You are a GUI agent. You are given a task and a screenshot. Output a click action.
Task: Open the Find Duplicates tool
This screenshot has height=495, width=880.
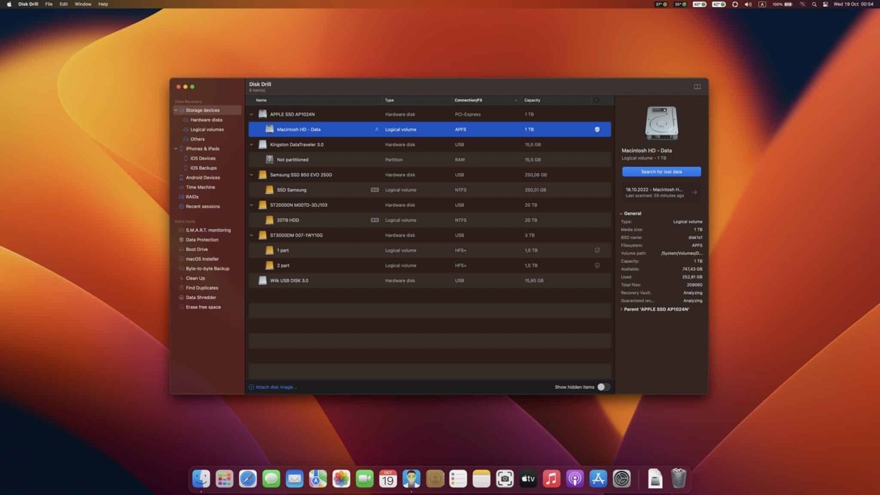pyautogui.click(x=202, y=287)
